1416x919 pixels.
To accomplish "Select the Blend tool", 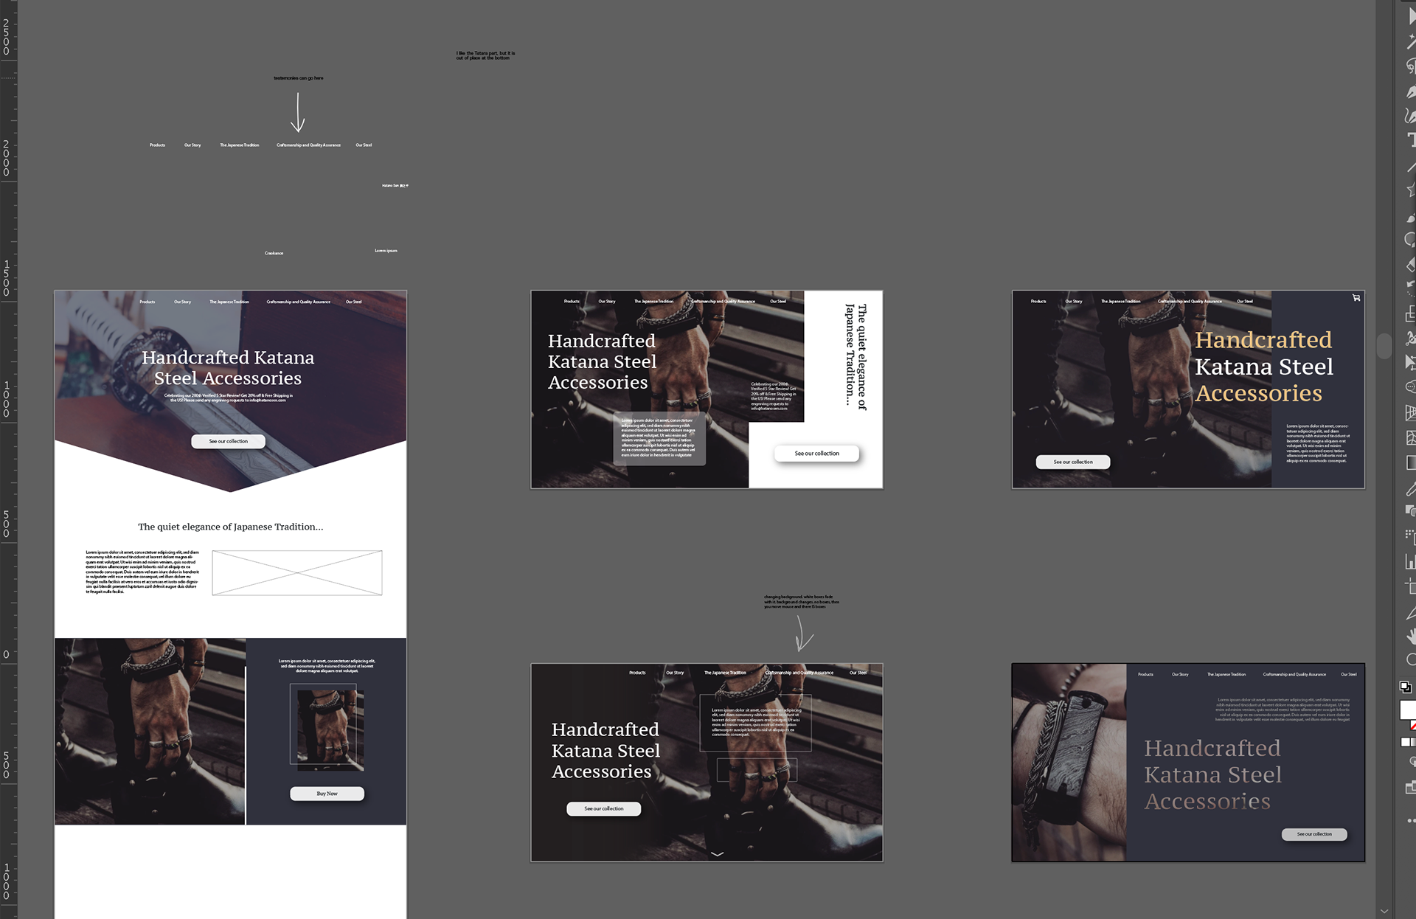I will pyautogui.click(x=1410, y=511).
